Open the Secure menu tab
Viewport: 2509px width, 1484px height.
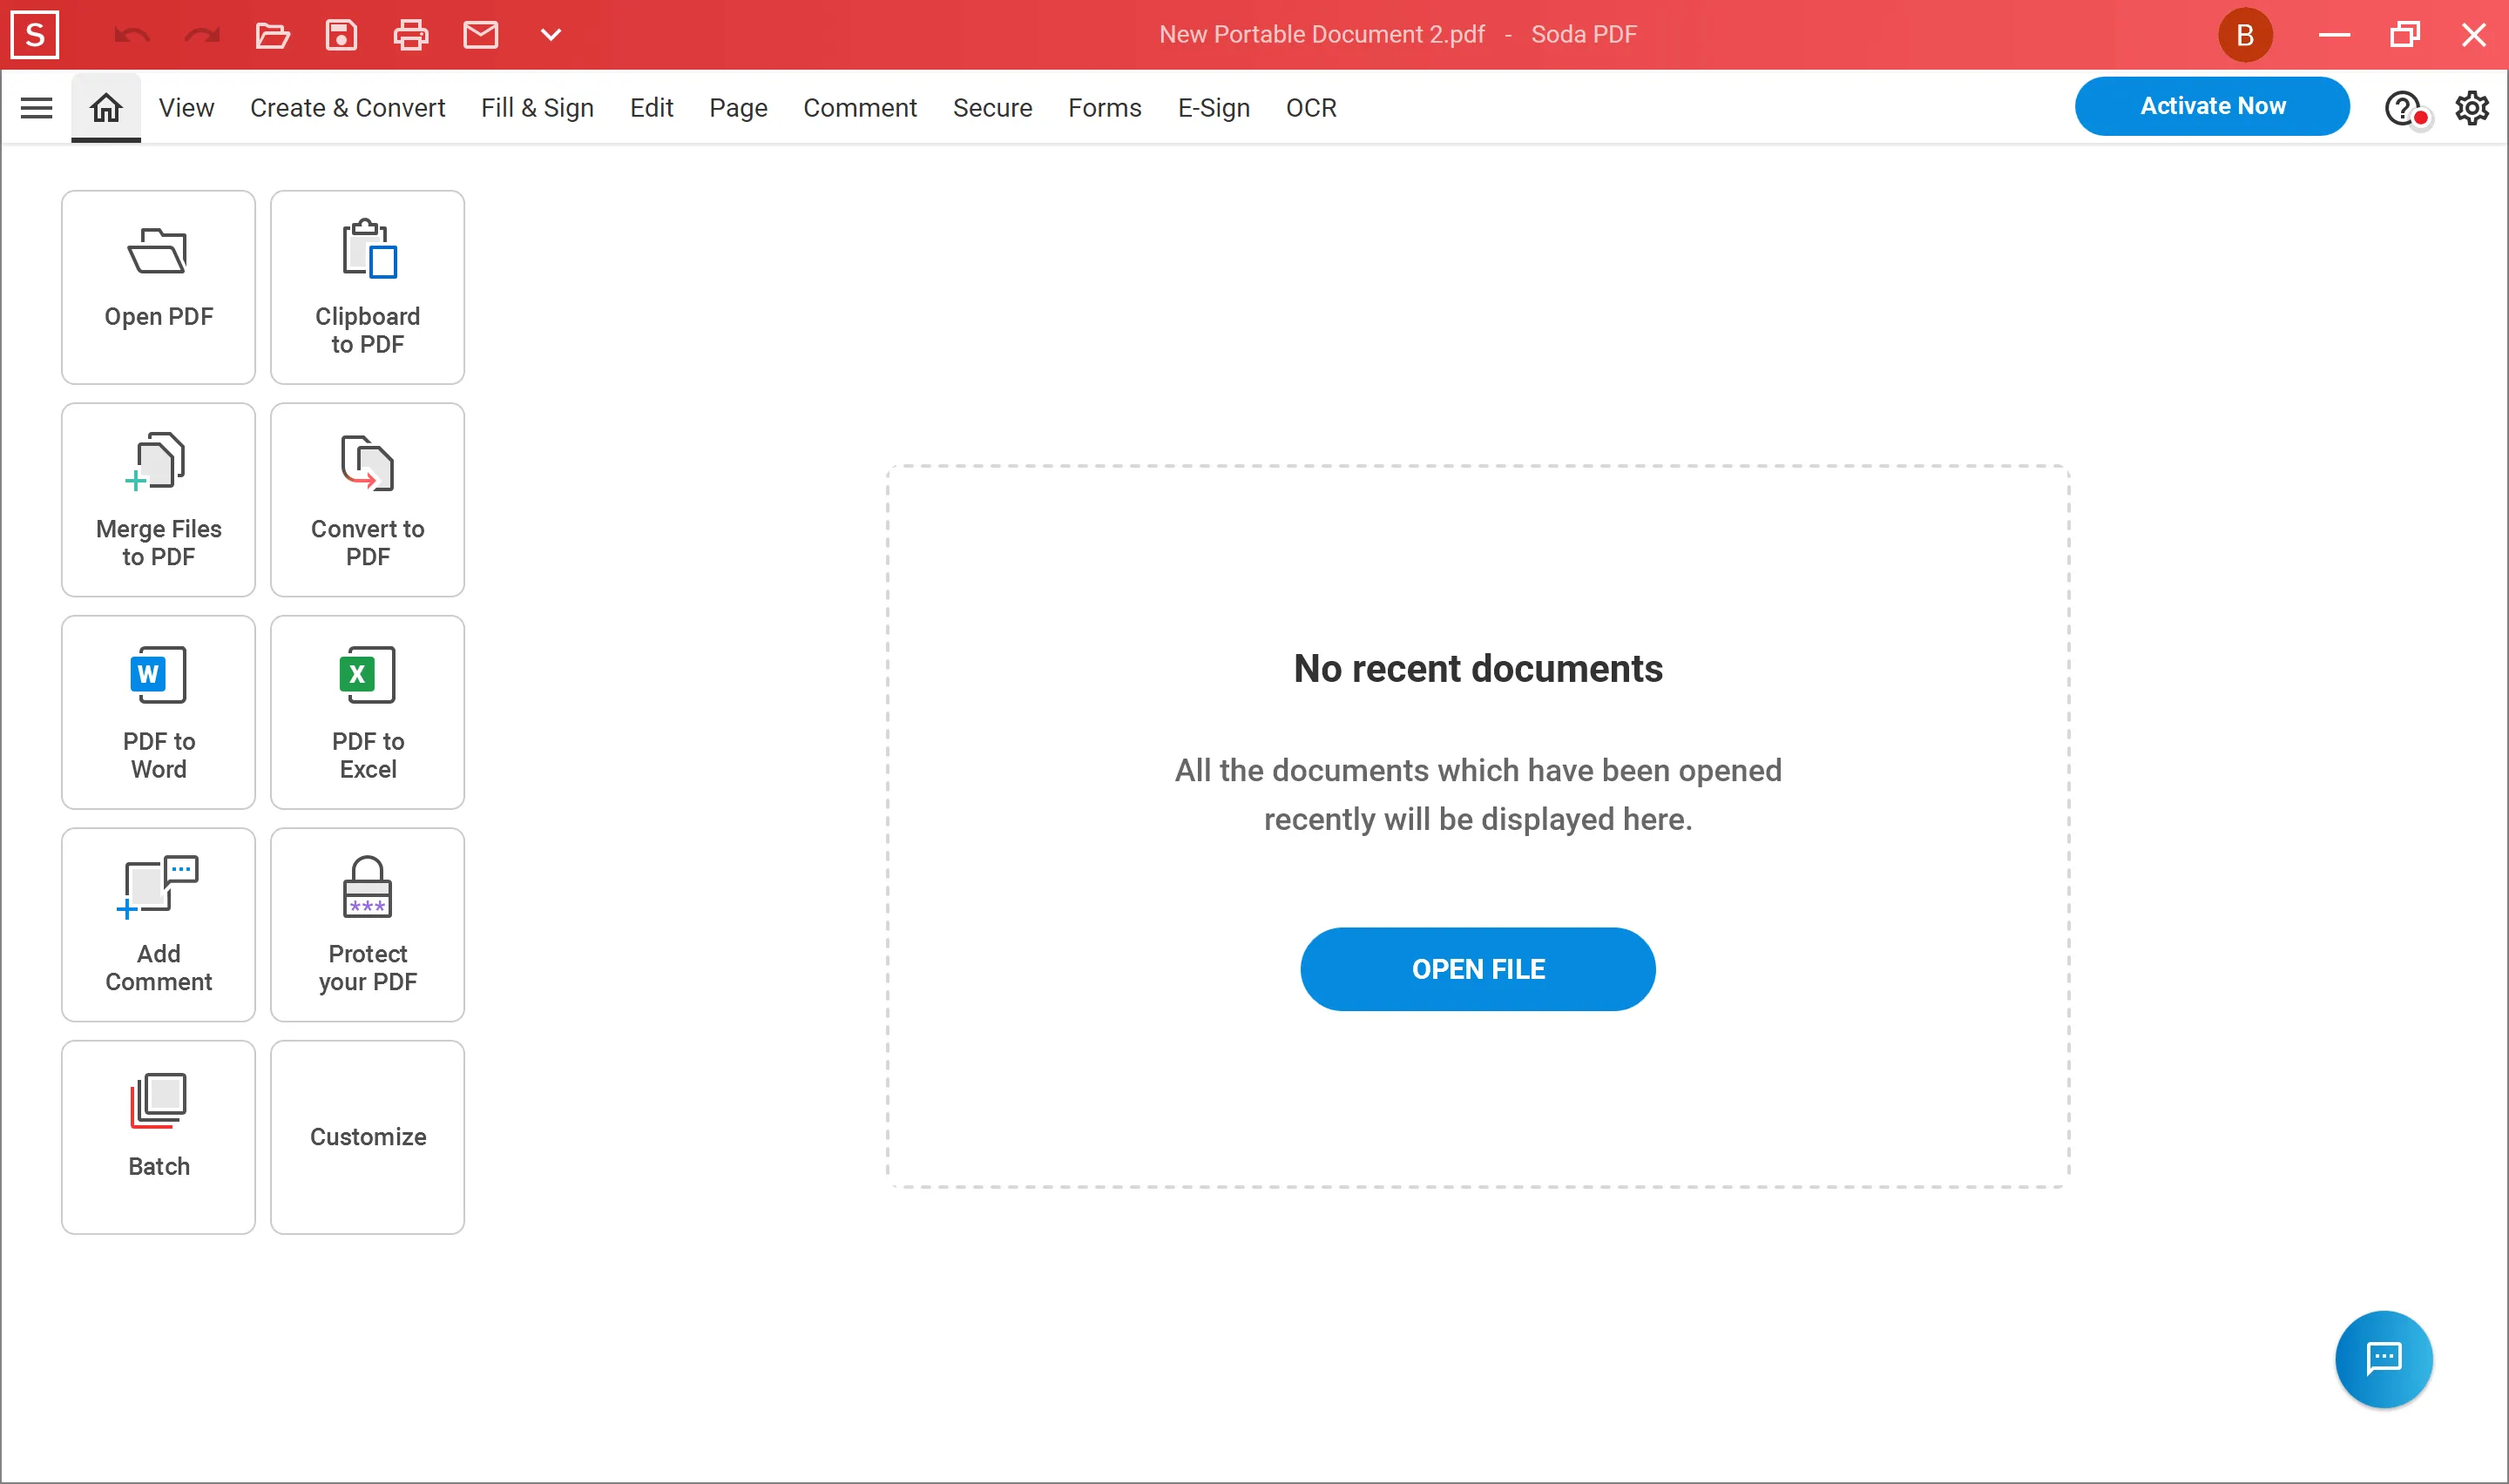click(x=993, y=108)
